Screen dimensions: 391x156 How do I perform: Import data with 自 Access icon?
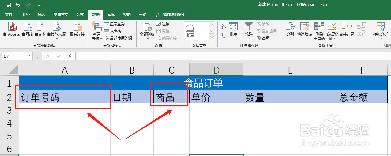pos(12,30)
